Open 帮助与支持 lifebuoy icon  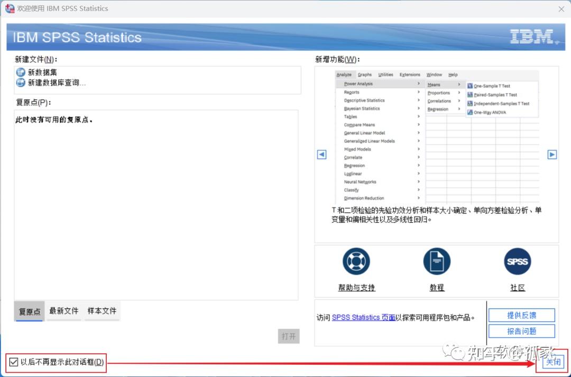(x=356, y=261)
